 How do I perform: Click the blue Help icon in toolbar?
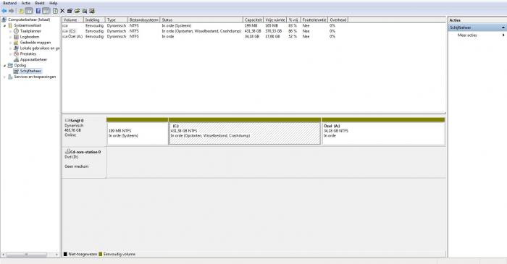pos(38,11)
